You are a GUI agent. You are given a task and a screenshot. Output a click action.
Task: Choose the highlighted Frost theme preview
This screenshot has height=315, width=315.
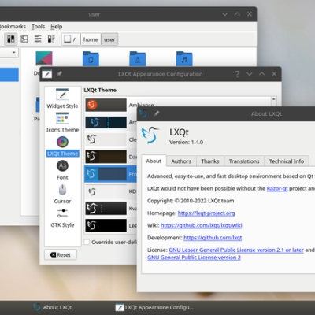point(106,174)
